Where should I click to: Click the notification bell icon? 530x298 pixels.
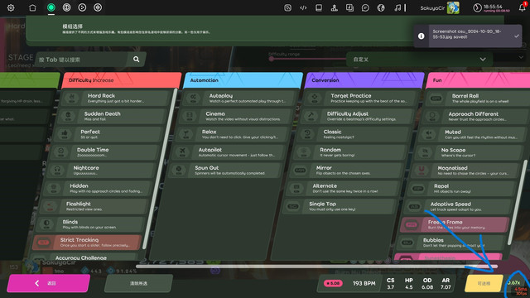[523, 7]
